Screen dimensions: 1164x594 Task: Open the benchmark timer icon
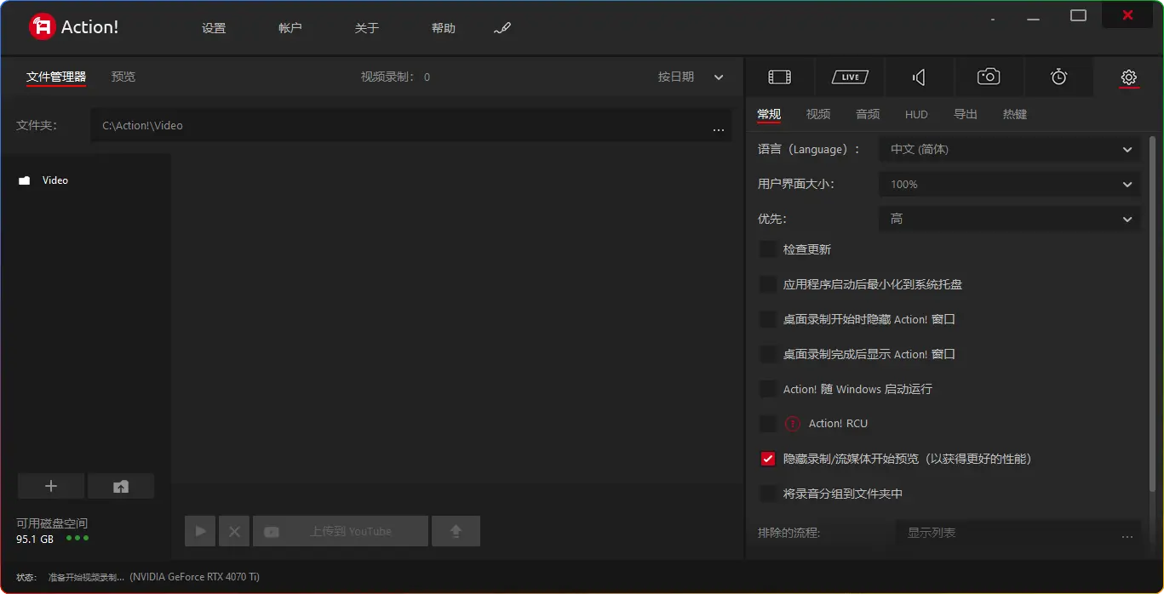point(1058,77)
